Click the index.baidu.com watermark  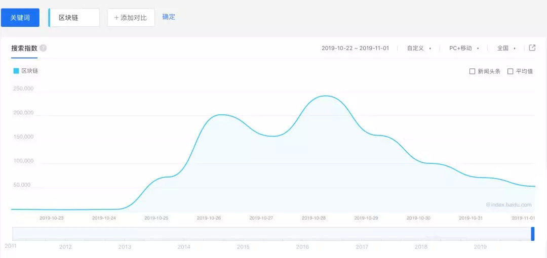point(509,205)
